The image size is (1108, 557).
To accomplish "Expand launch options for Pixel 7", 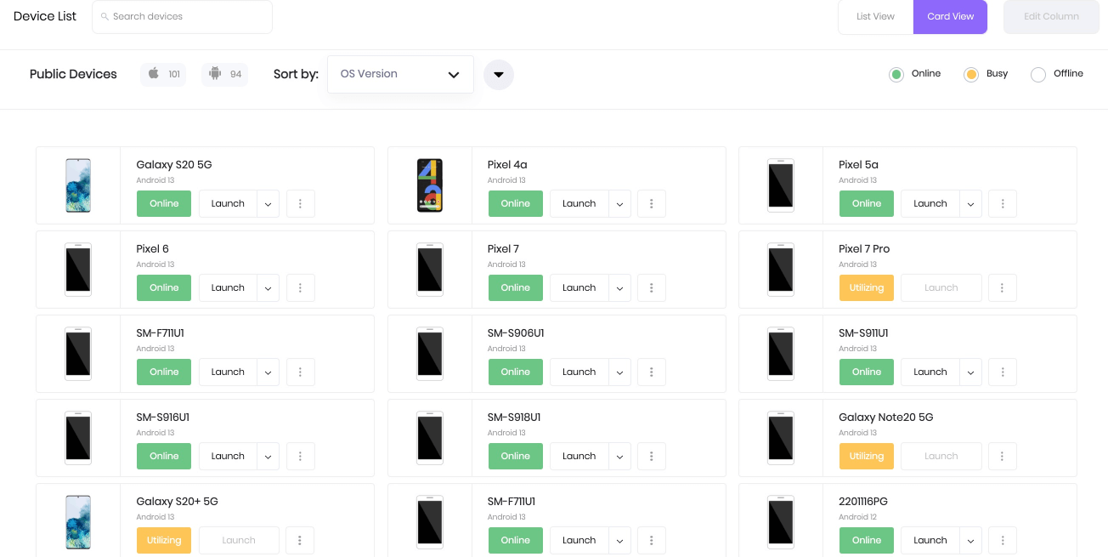I will coord(619,288).
